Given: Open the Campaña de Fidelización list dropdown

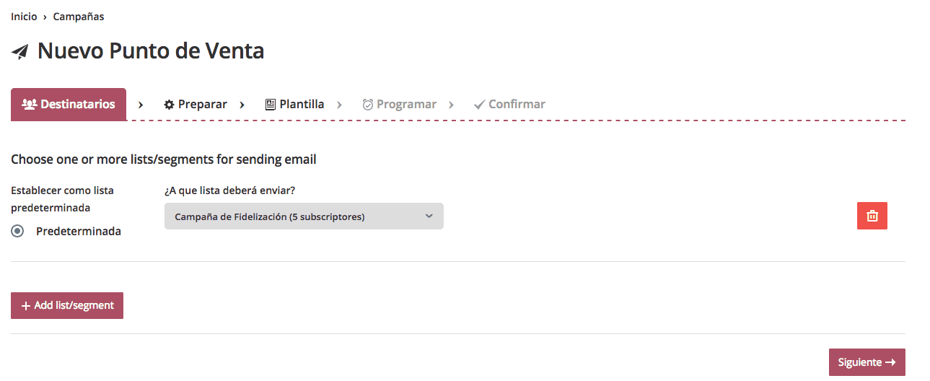Looking at the screenshot, I should point(304,216).
